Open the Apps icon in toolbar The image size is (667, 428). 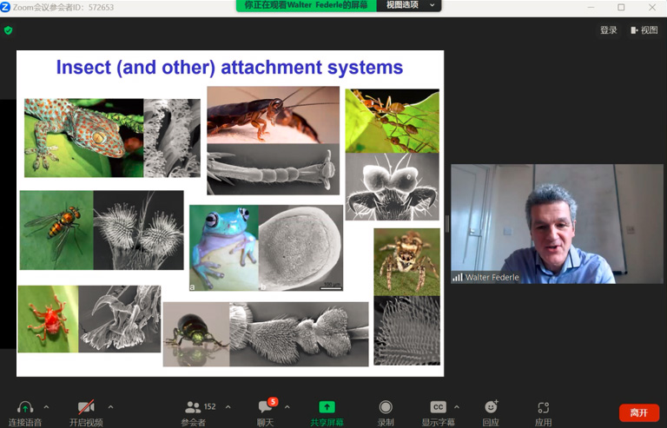pos(543,407)
